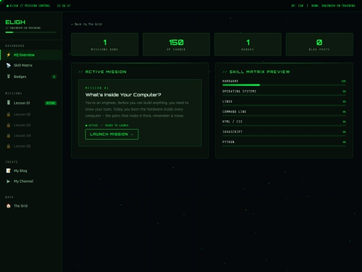Click the Operating Systems progress bar
Screen dimensions: 362x272
pos(284,95)
